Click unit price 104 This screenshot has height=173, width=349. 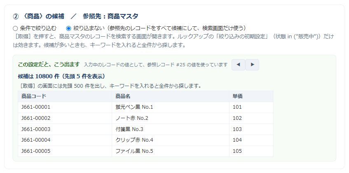[x=237, y=140]
